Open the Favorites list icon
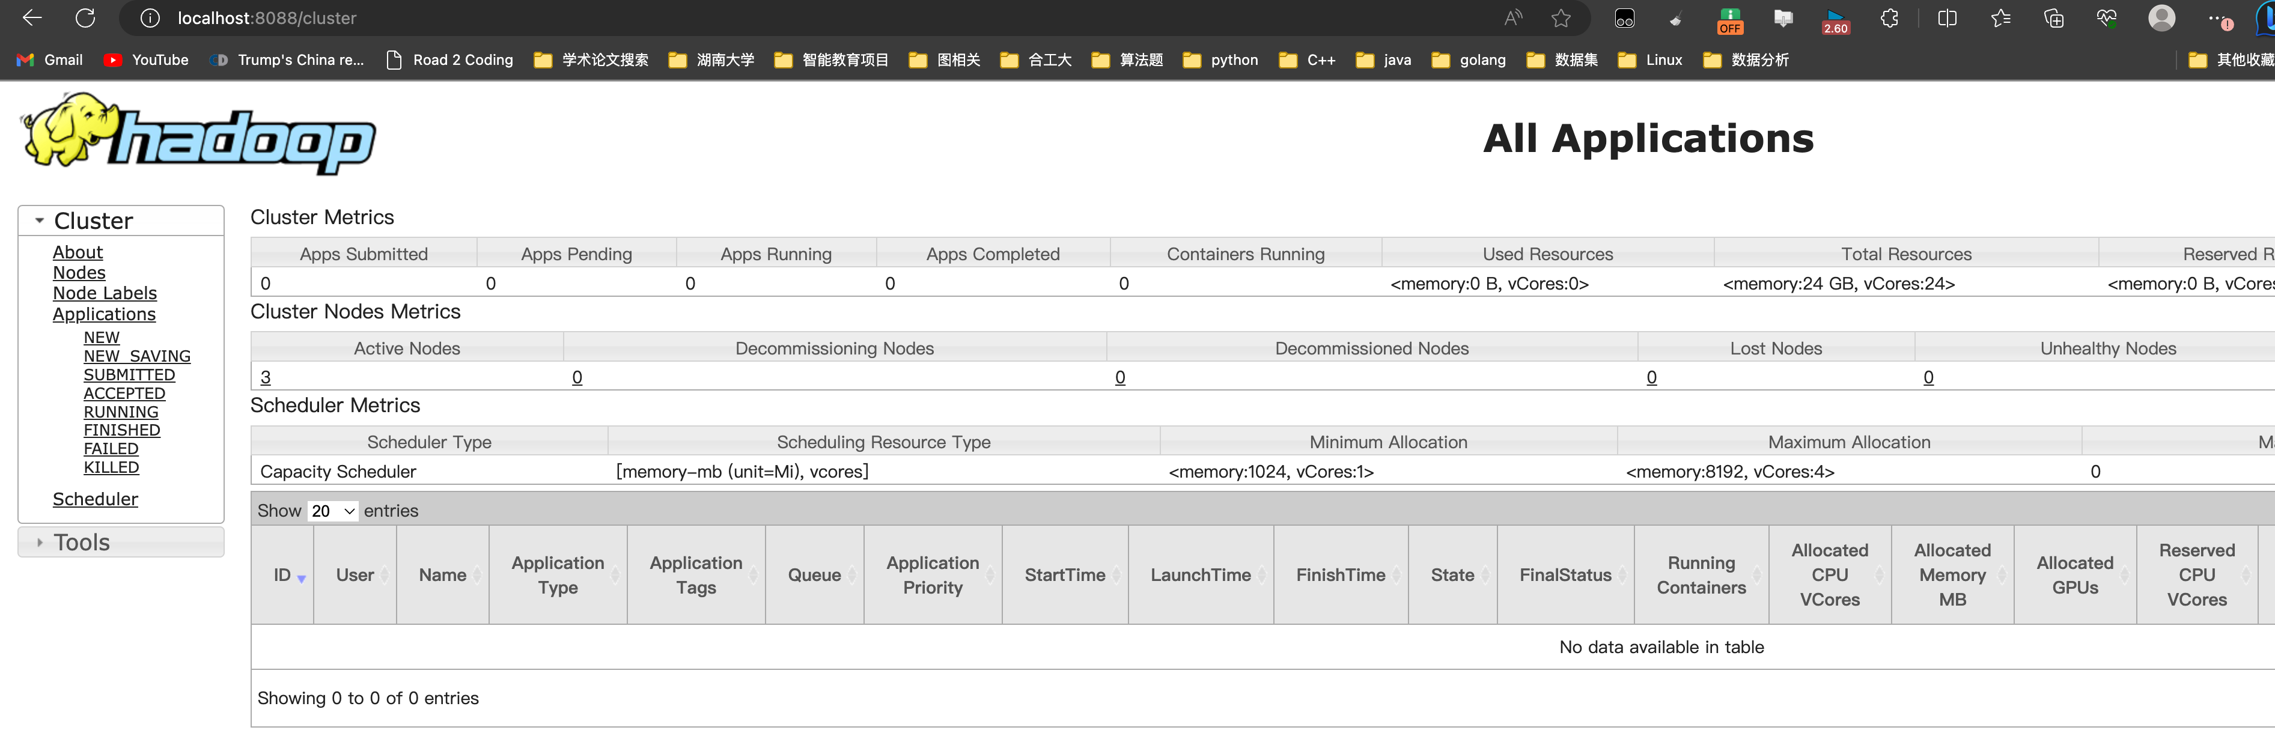This screenshot has height=751, width=2275. (x=2000, y=17)
